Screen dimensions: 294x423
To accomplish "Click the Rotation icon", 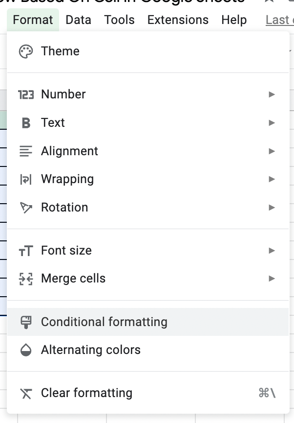I will (x=26, y=208).
